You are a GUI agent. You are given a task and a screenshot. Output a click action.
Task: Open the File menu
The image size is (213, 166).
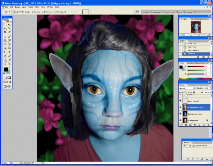click(7, 7)
